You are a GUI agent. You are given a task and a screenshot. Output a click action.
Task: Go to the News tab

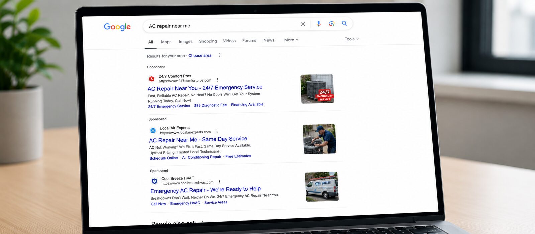pyautogui.click(x=269, y=40)
